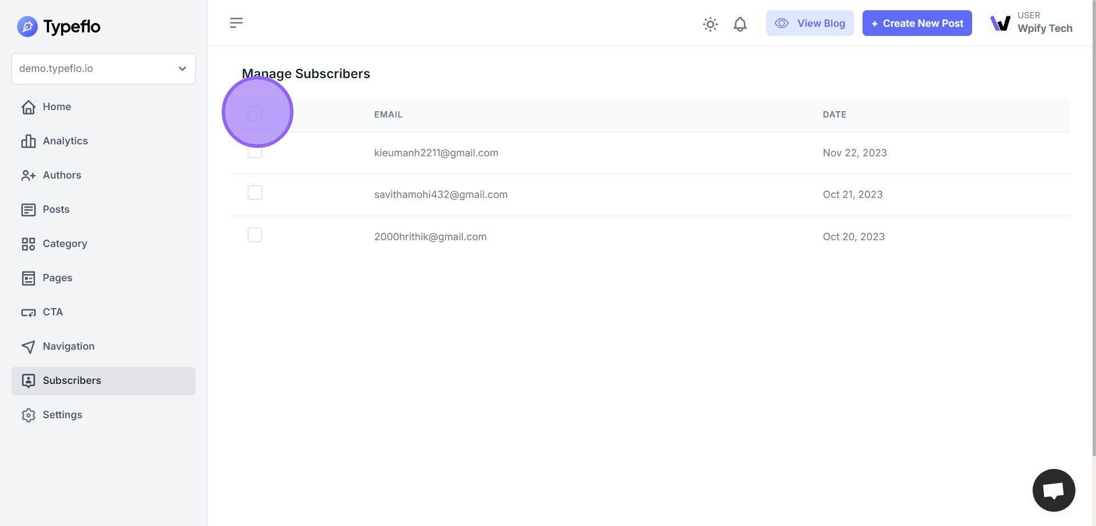This screenshot has width=1096, height=526.
Task: Open the notifications bell
Action: (x=740, y=24)
